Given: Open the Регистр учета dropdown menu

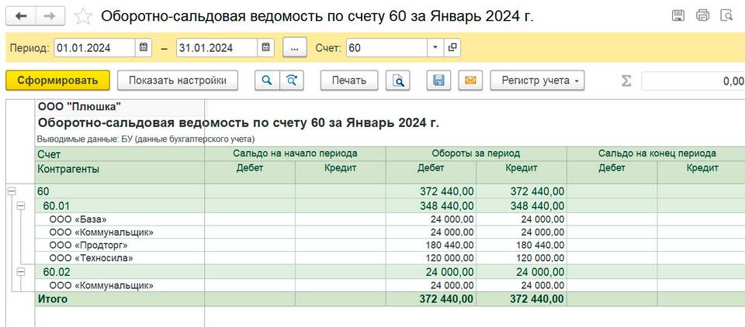Looking at the screenshot, I should [537, 81].
